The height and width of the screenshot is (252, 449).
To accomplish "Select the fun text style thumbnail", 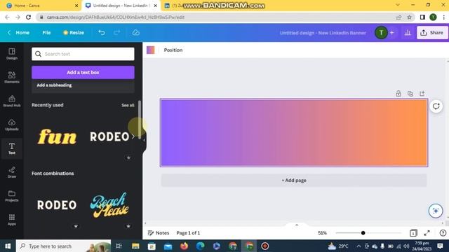I will (57, 136).
